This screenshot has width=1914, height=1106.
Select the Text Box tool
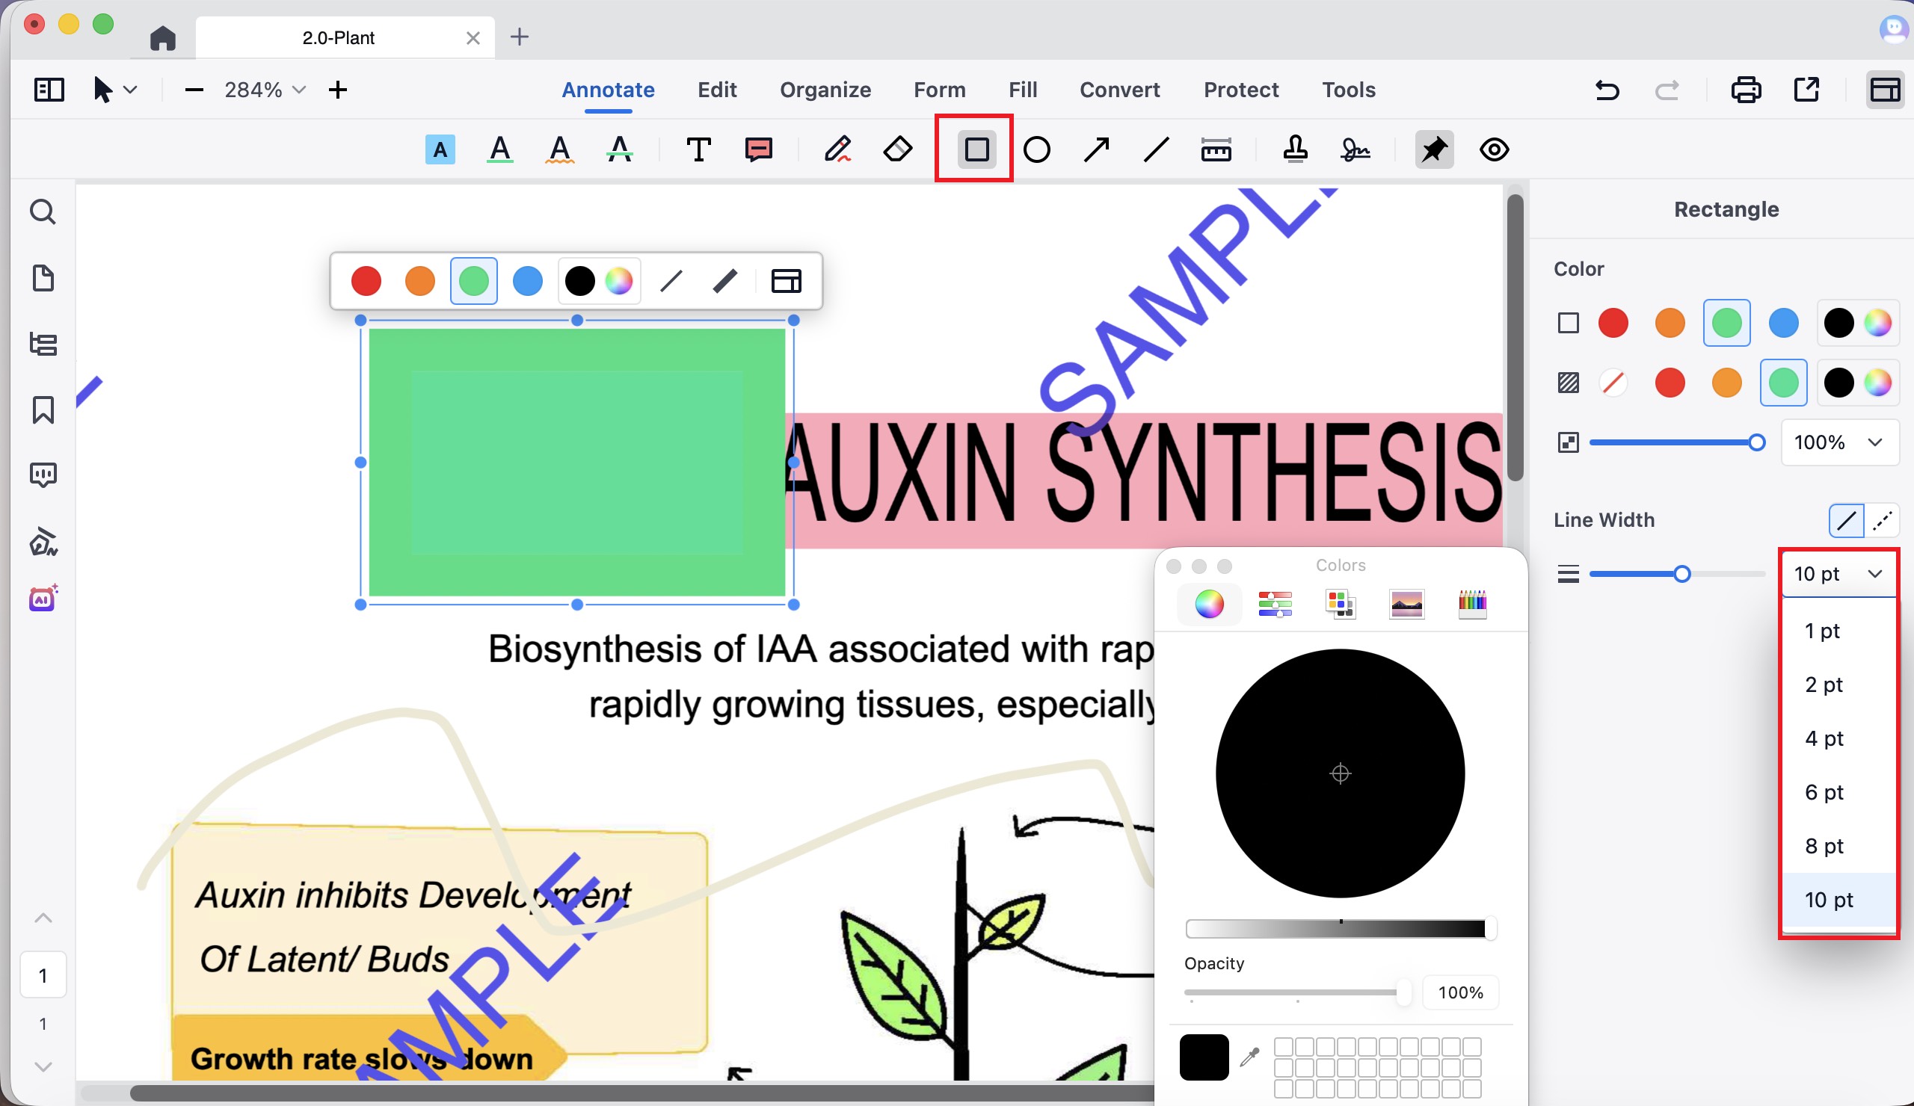(699, 149)
